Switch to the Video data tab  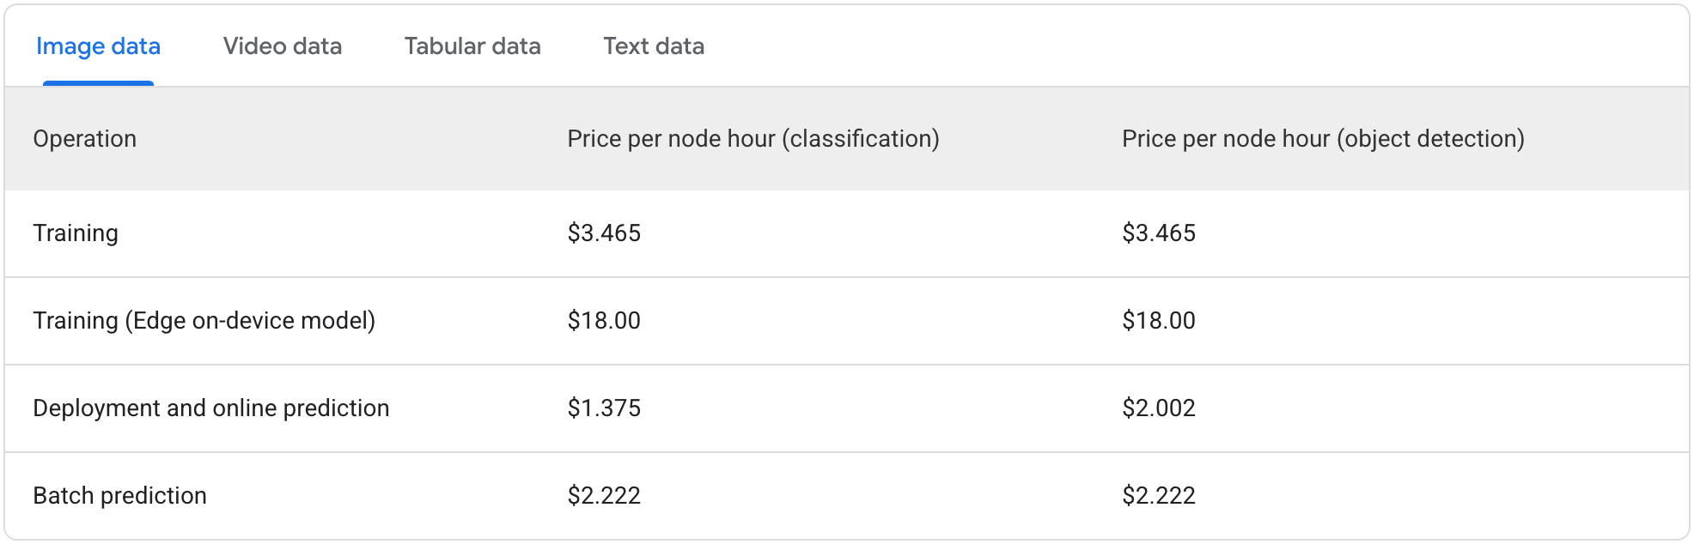point(283,46)
